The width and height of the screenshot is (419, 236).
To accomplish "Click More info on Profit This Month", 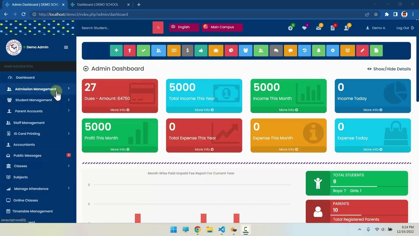I will point(120,149).
